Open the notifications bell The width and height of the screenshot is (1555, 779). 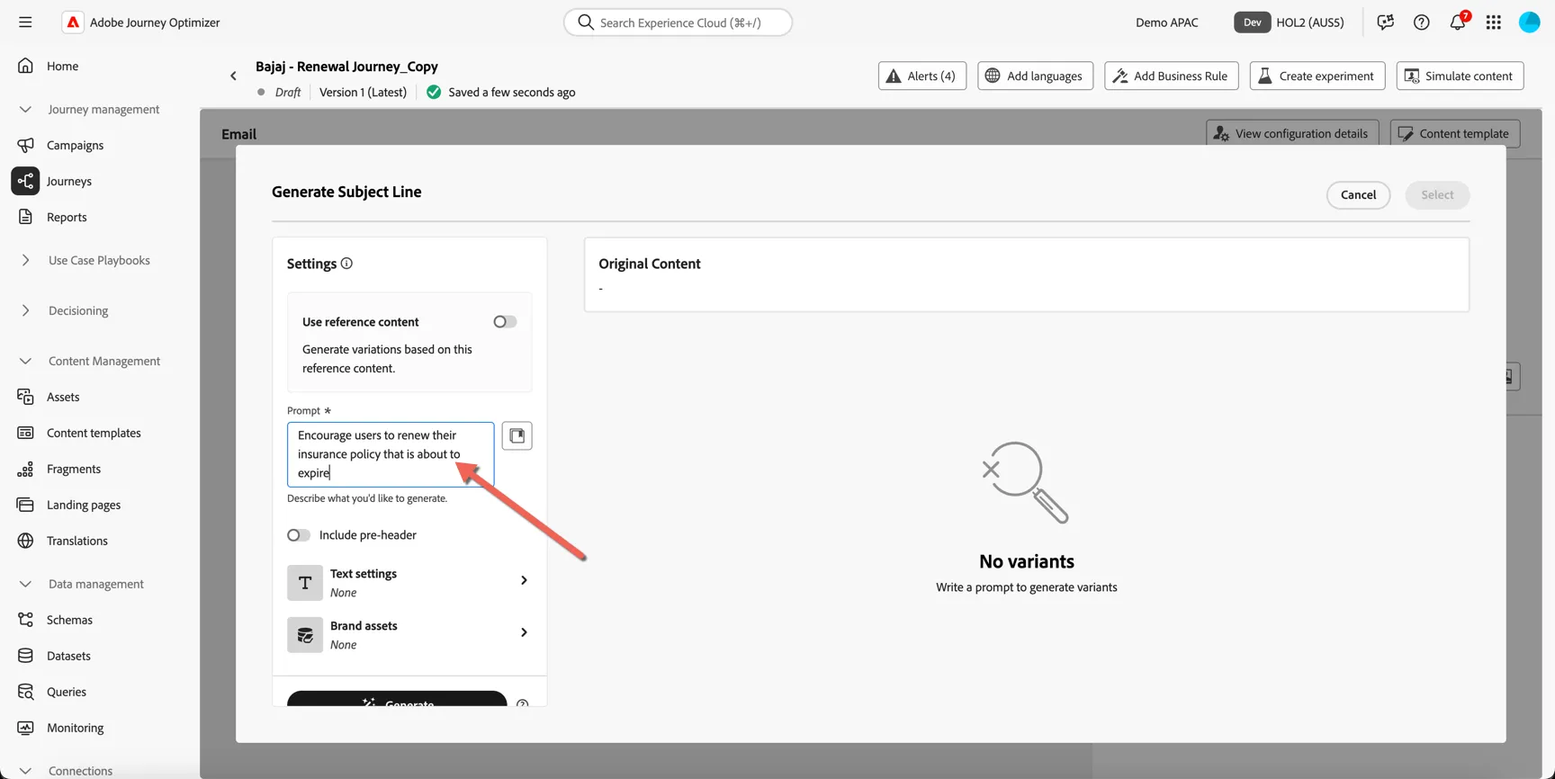[1458, 22]
